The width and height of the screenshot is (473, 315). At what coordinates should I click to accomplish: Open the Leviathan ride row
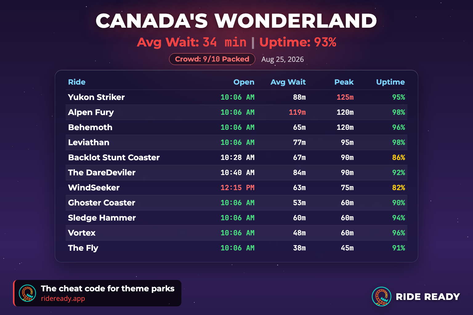(x=236, y=142)
